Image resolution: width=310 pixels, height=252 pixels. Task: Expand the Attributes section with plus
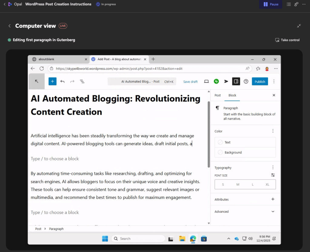pos(273,199)
